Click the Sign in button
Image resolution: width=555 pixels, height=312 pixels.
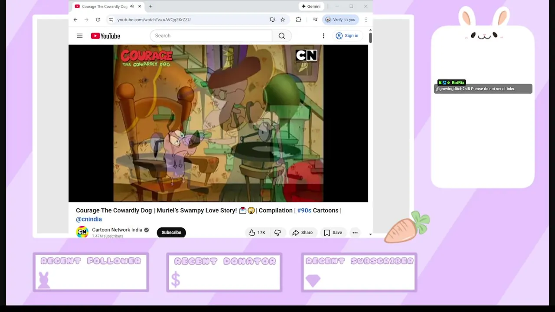point(347,36)
